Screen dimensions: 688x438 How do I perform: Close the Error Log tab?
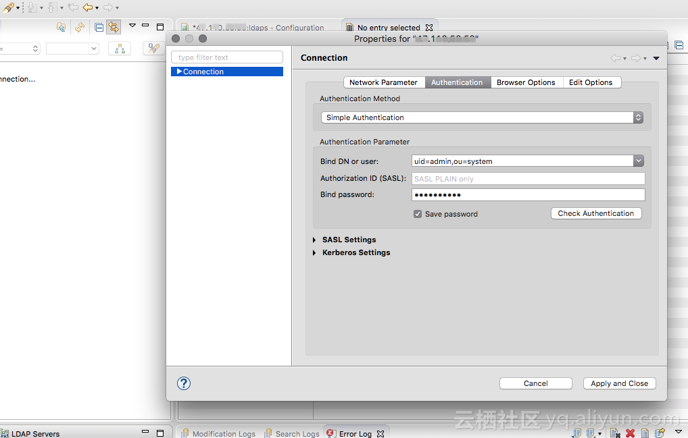point(380,434)
